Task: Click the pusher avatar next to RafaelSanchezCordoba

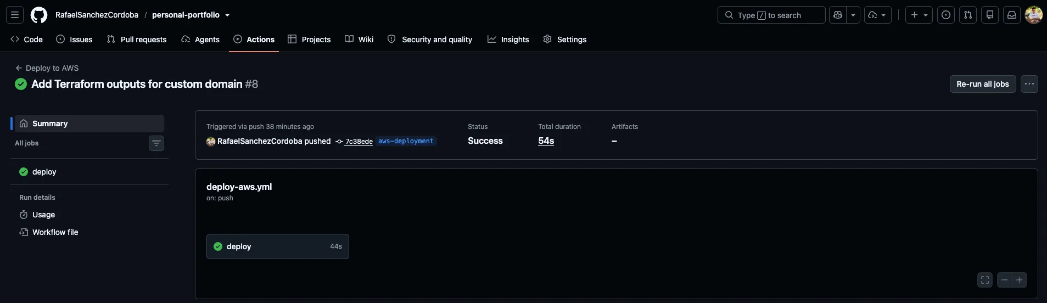Action: pyautogui.click(x=211, y=142)
